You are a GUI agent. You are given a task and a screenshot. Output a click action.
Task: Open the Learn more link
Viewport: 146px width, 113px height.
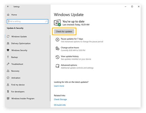coord(59,86)
